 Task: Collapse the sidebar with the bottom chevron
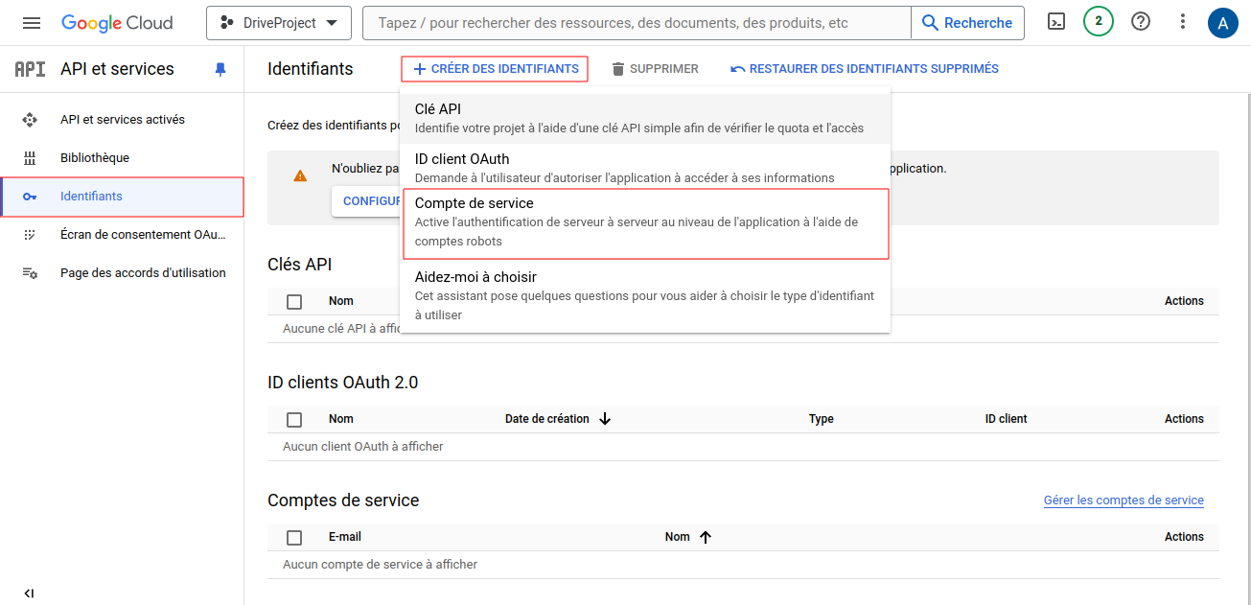[31, 592]
